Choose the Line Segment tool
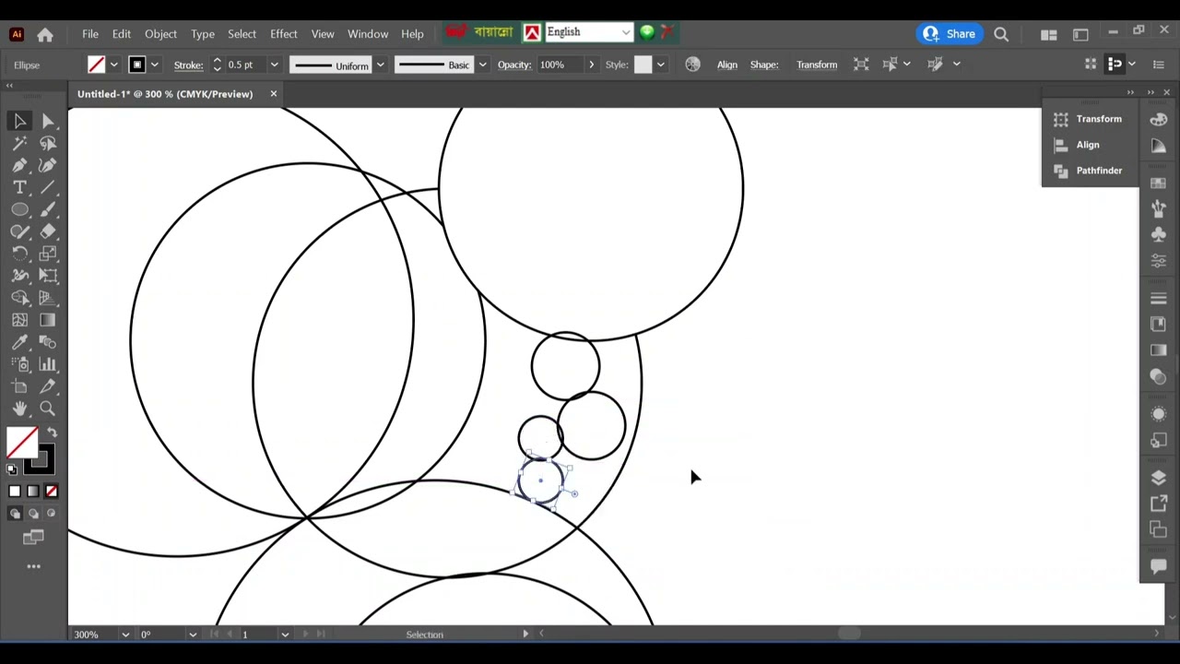This screenshot has height=664, width=1180. 48,187
